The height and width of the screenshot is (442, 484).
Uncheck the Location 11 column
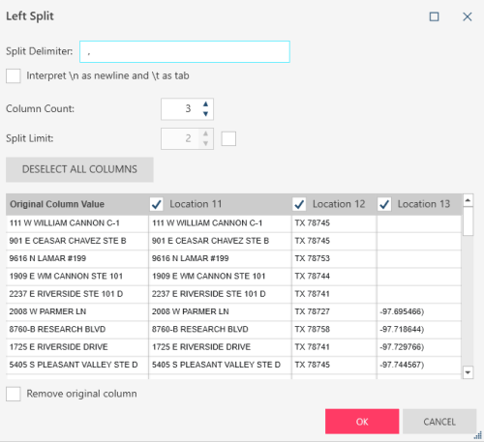pos(157,204)
